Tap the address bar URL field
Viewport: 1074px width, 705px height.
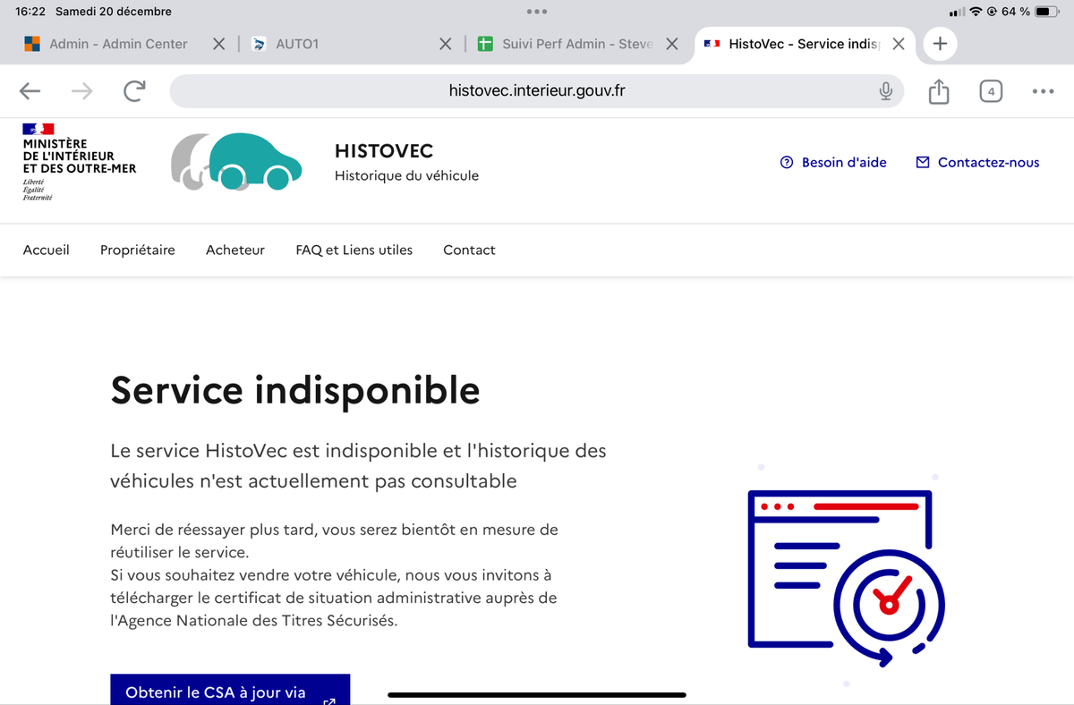tap(535, 91)
